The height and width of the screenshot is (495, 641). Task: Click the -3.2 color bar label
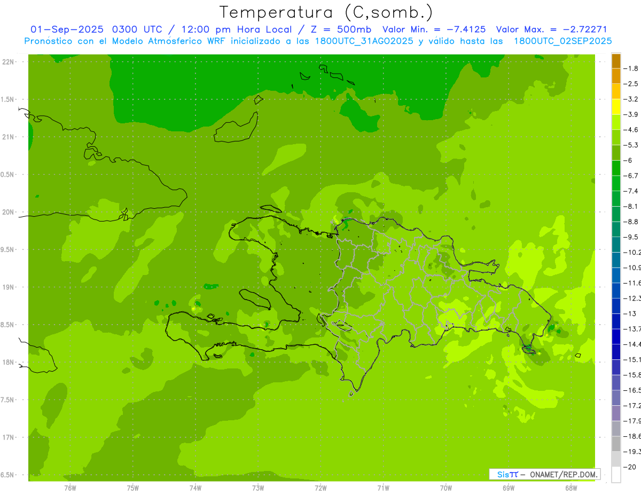point(630,99)
